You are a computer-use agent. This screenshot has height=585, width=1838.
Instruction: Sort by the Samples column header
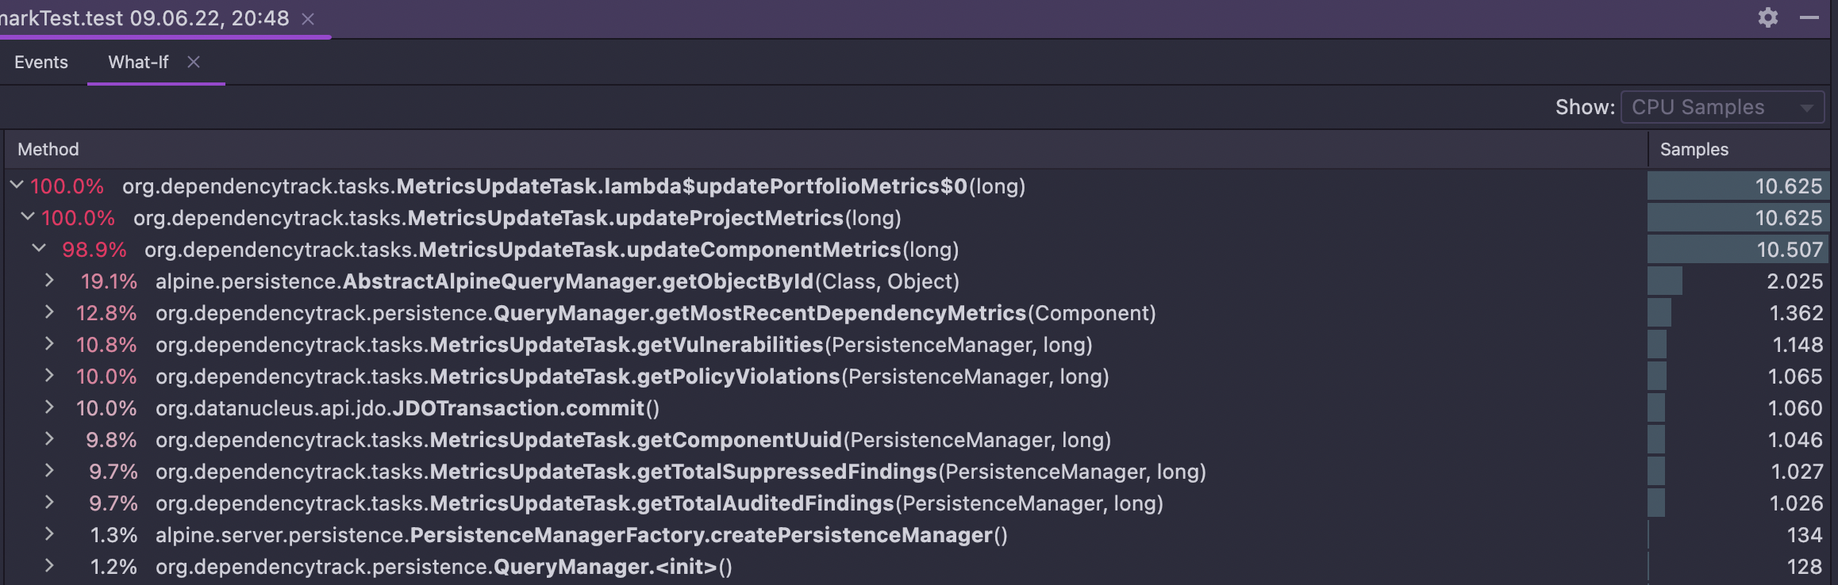click(1694, 149)
